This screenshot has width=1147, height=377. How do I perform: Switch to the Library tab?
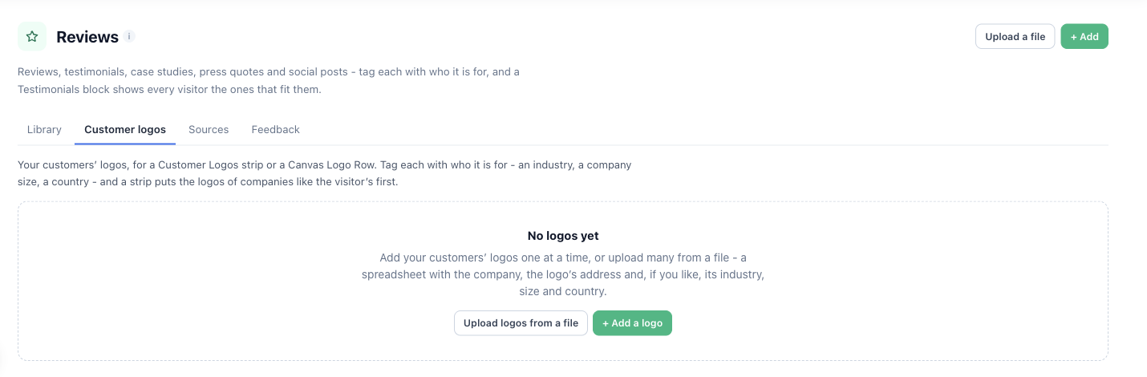pyautogui.click(x=44, y=129)
